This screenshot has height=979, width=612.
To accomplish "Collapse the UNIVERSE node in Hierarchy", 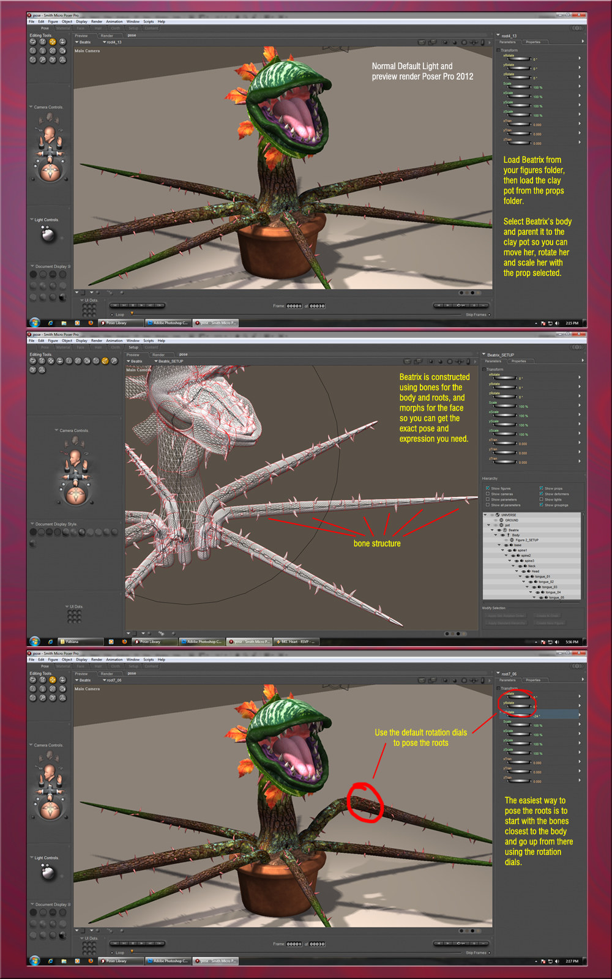I will click(485, 515).
